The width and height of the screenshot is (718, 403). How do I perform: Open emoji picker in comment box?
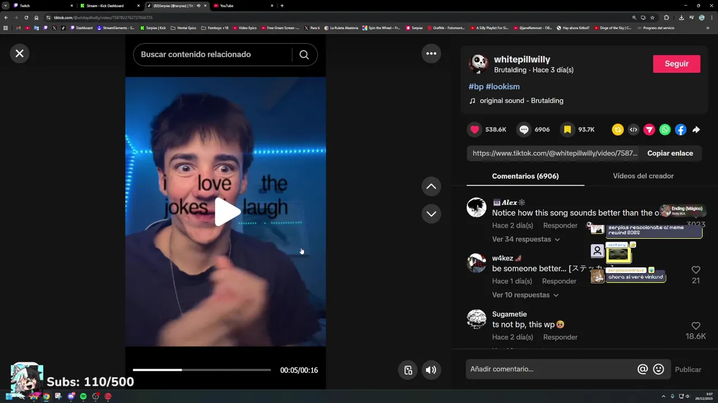pyautogui.click(x=659, y=369)
